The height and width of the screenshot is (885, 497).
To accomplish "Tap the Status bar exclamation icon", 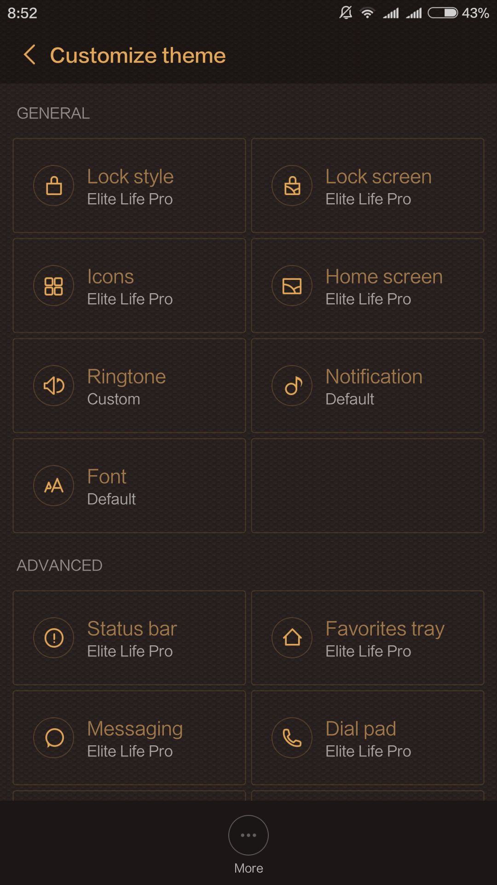I will click(x=54, y=638).
